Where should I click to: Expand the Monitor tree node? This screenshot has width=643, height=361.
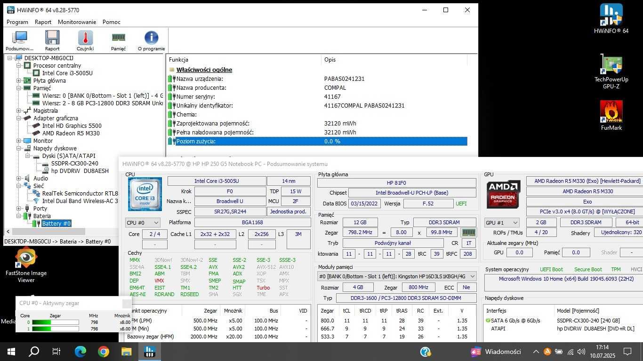coord(18,141)
